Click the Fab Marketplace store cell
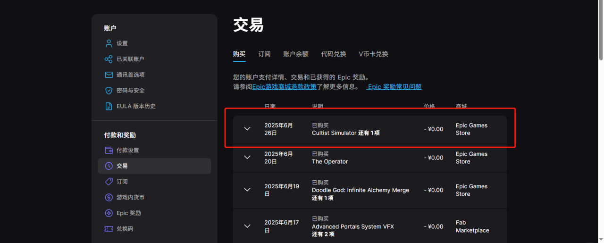Screen dimensions: 604x243 472,226
